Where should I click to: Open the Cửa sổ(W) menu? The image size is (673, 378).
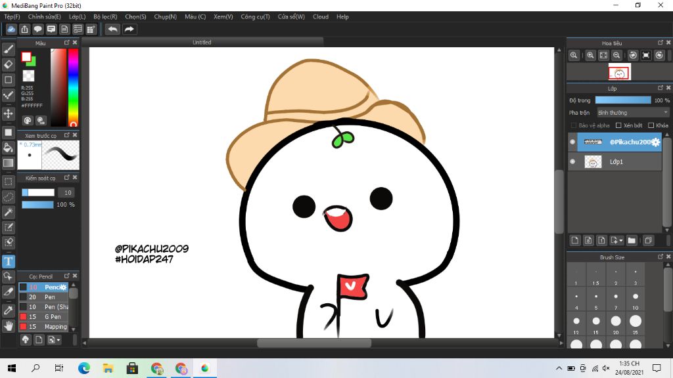point(291,16)
